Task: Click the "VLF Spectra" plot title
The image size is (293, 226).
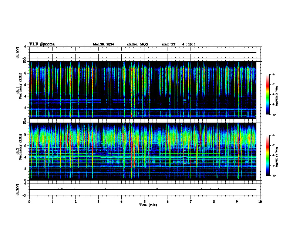Action: click(x=42, y=44)
